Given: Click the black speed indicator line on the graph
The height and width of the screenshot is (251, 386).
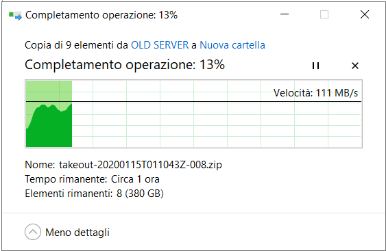Looking at the screenshot, I should (x=194, y=101).
